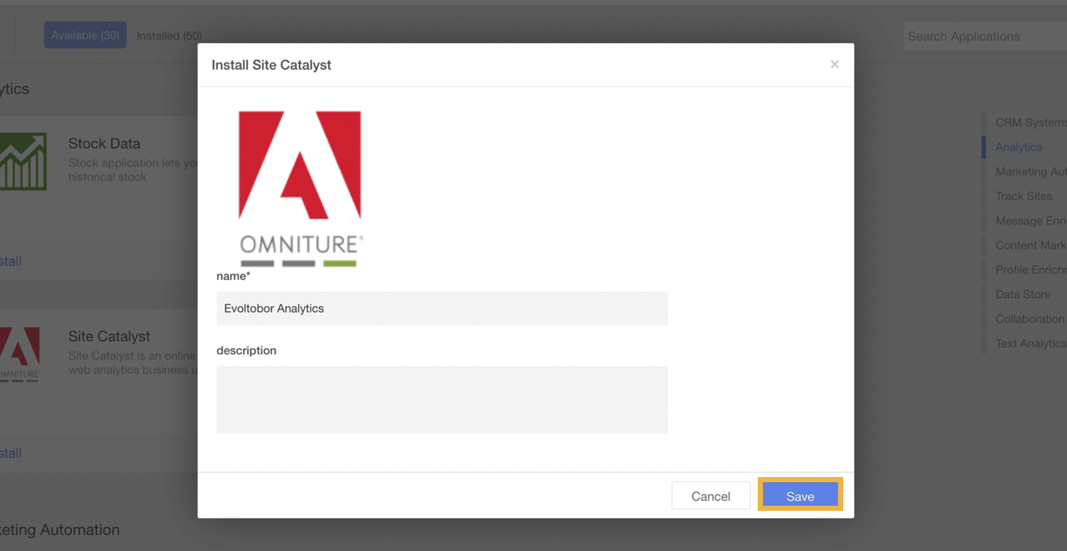
Task: Click the Save button in the dialog
Action: (800, 495)
